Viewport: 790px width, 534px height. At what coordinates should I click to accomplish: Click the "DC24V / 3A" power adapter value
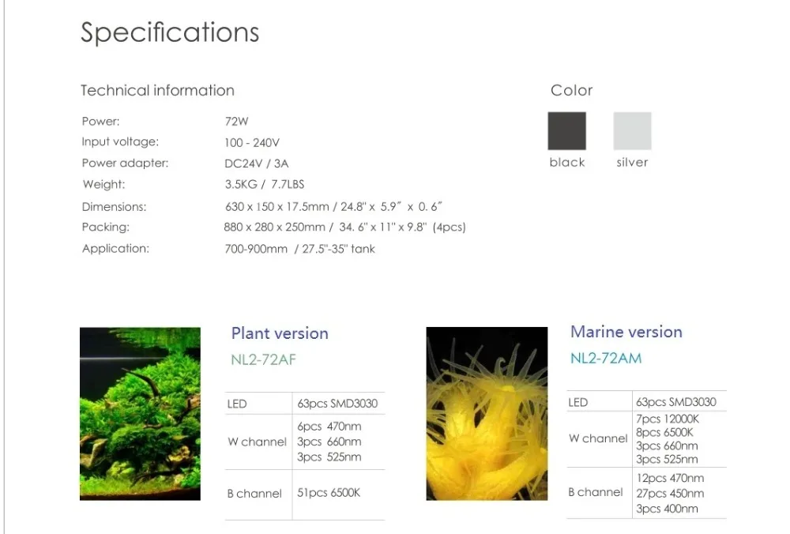click(x=257, y=164)
